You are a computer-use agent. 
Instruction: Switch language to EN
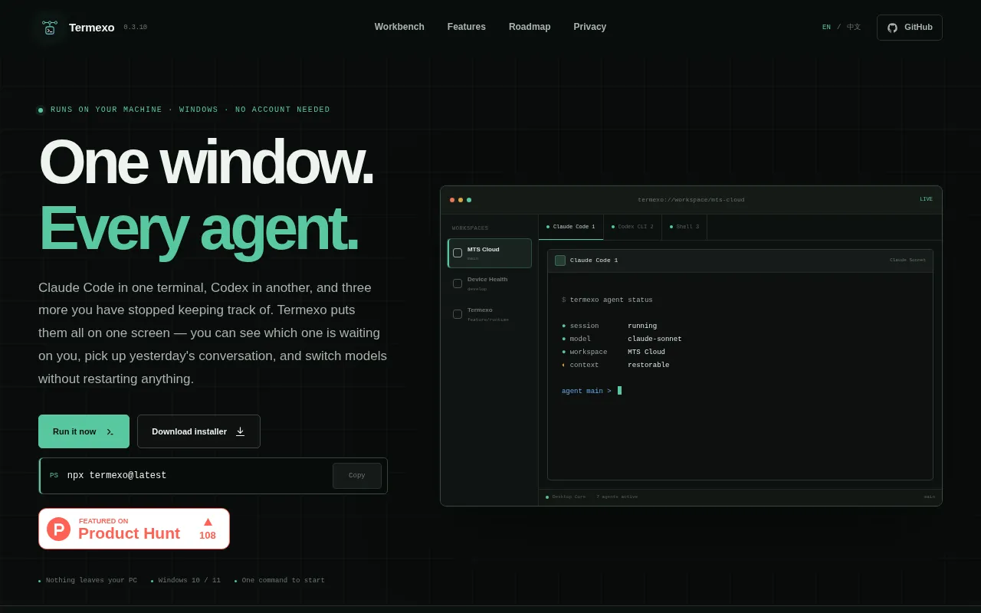[x=826, y=27]
